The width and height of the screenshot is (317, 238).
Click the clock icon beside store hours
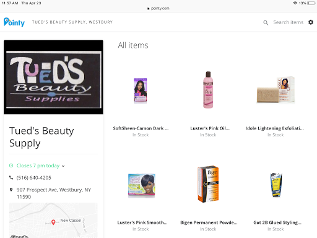coord(11,165)
